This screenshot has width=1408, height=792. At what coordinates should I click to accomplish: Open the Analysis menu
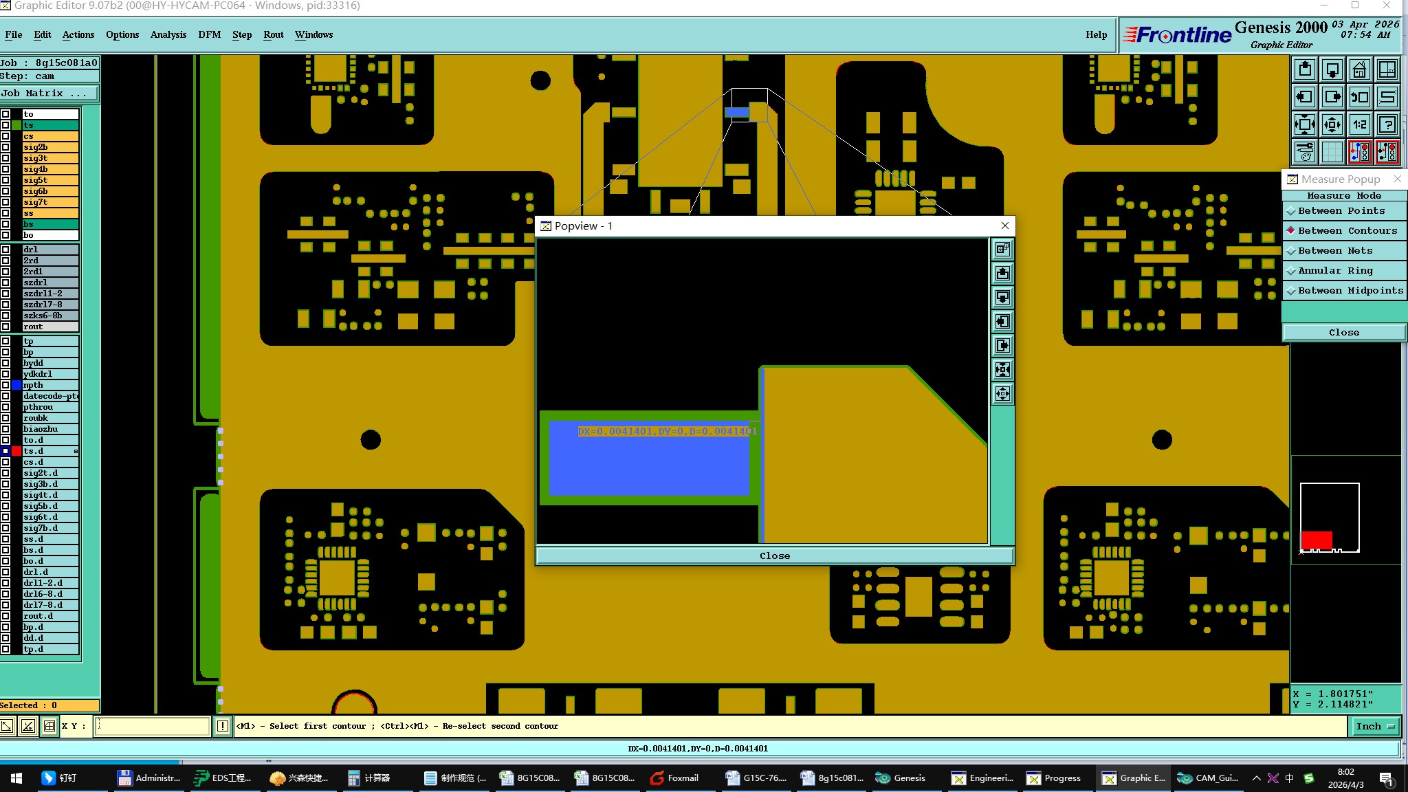click(x=168, y=34)
